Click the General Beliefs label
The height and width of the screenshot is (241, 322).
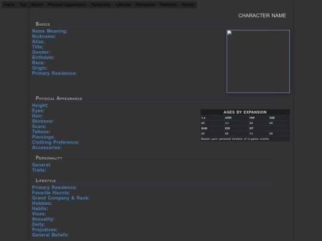(49, 235)
